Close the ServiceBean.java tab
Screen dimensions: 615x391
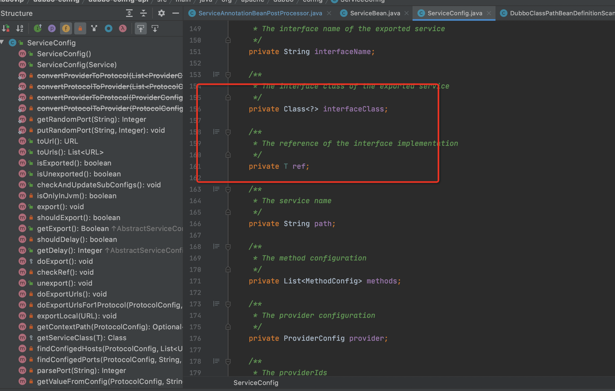(407, 13)
